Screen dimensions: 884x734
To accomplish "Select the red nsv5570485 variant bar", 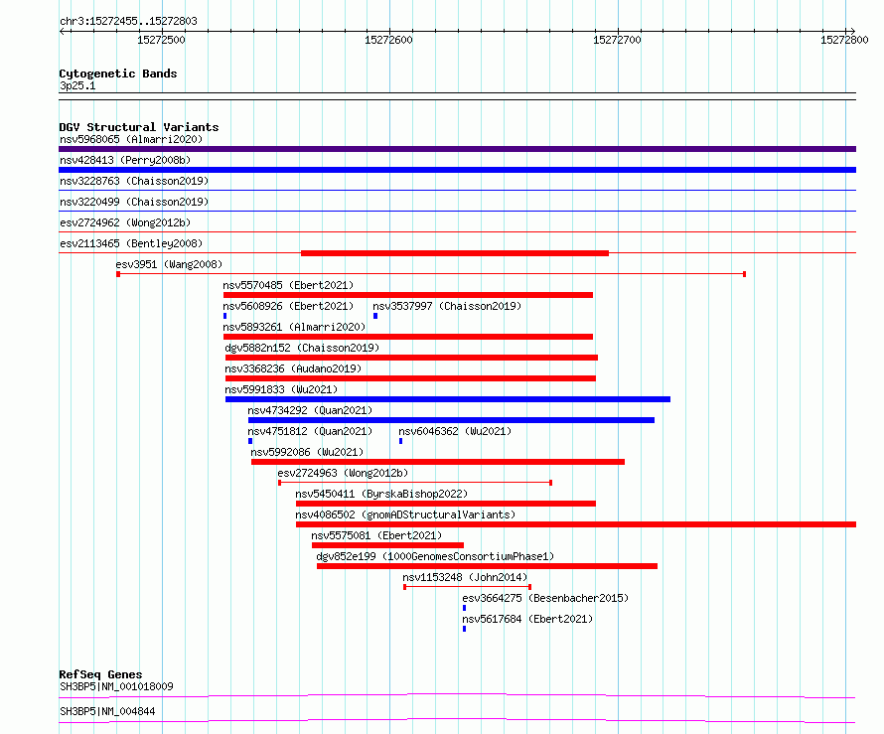I will (x=408, y=295).
